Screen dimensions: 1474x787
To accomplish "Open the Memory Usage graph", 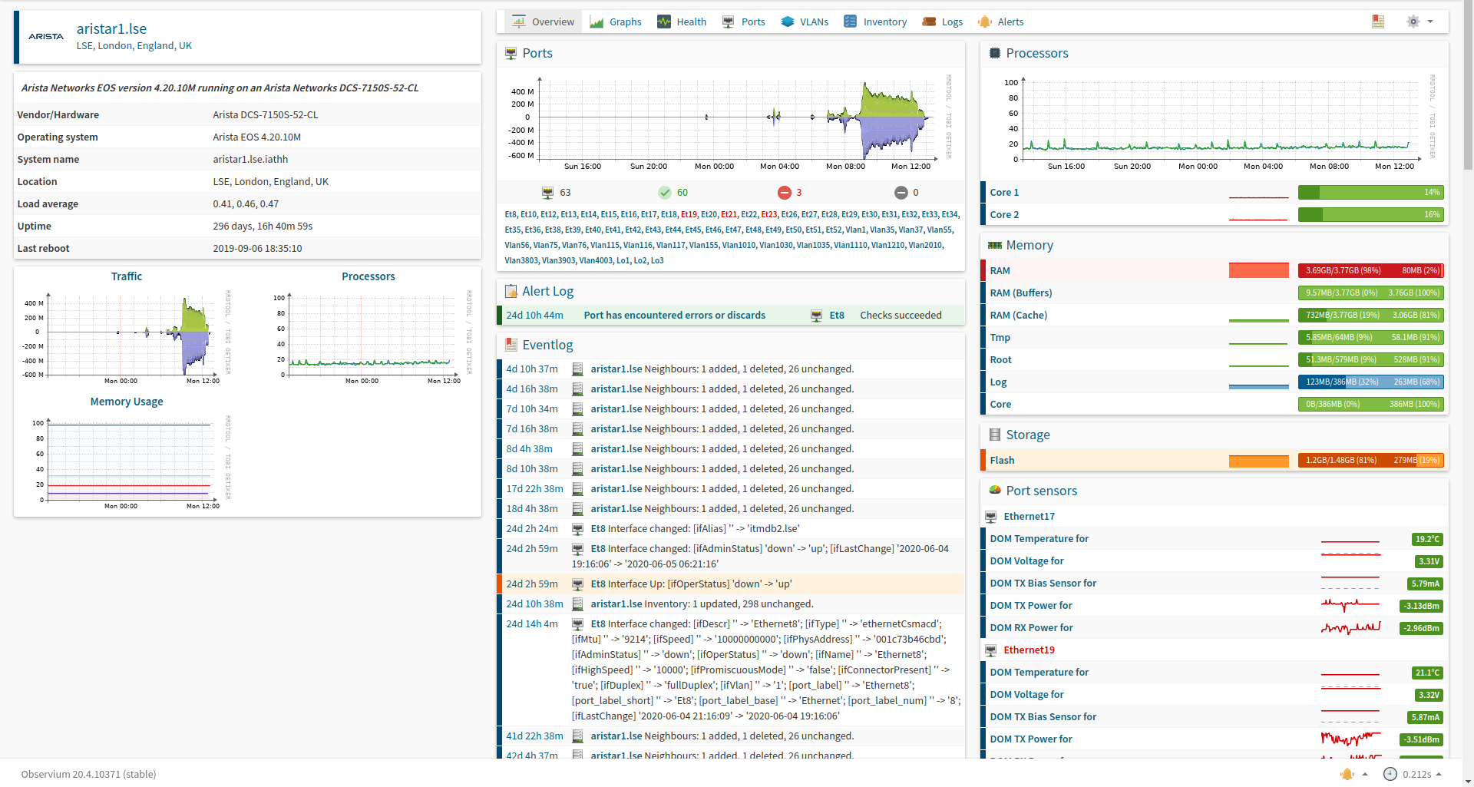I will coord(127,461).
